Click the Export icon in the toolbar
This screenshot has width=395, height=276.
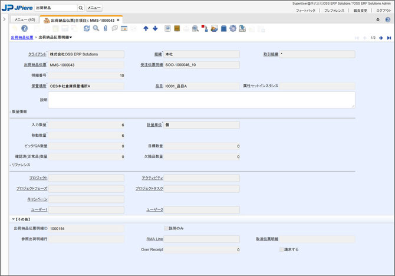point(242,28)
